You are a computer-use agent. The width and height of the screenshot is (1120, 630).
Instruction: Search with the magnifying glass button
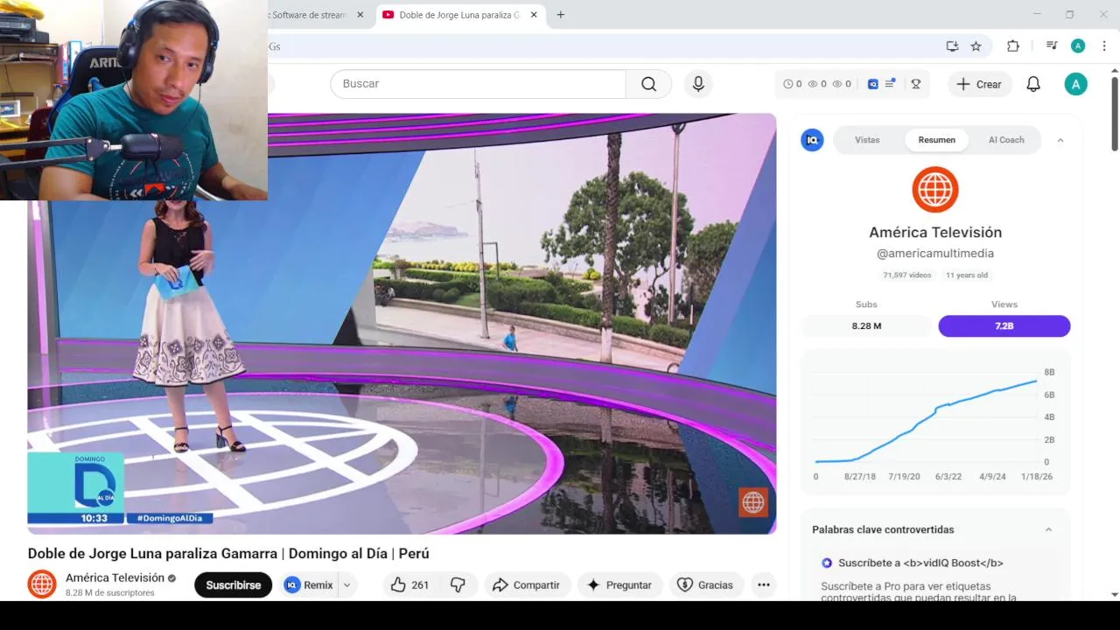[x=648, y=84]
